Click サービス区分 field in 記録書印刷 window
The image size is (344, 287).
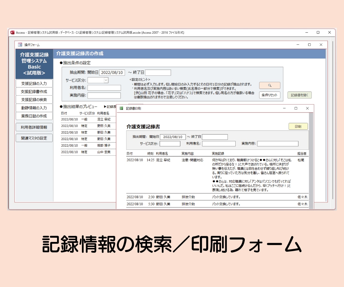(170, 143)
